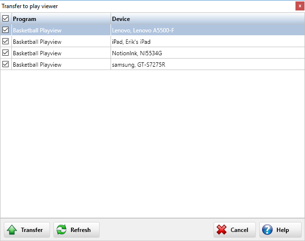Select device 'samsung, GT-S7275R'
Viewport: 305px width, 241px height.
click(139, 65)
